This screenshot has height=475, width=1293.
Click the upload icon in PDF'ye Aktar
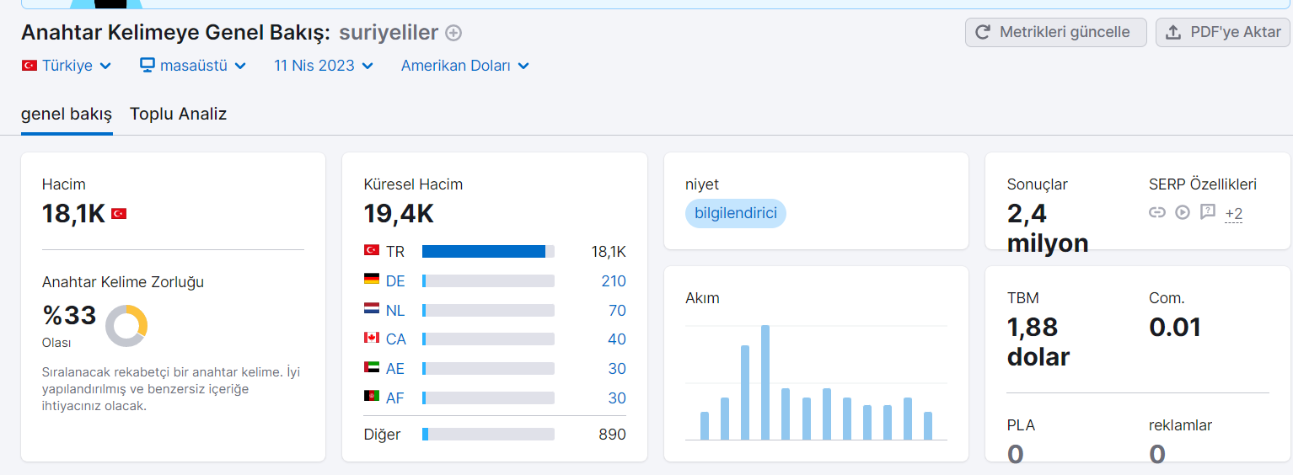coord(1172,33)
